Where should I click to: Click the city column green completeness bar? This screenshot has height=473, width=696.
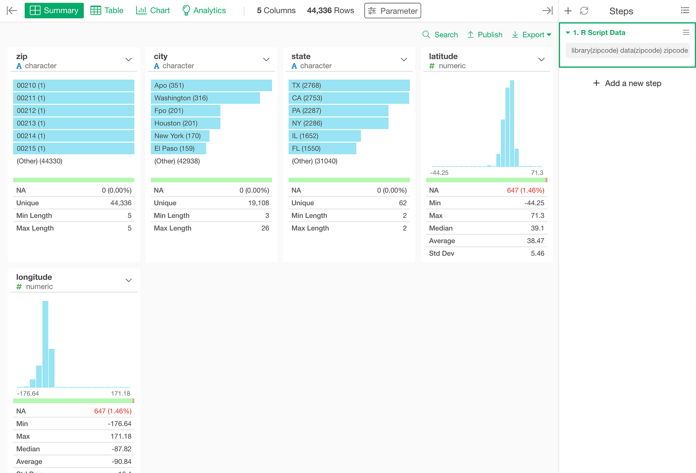click(211, 180)
